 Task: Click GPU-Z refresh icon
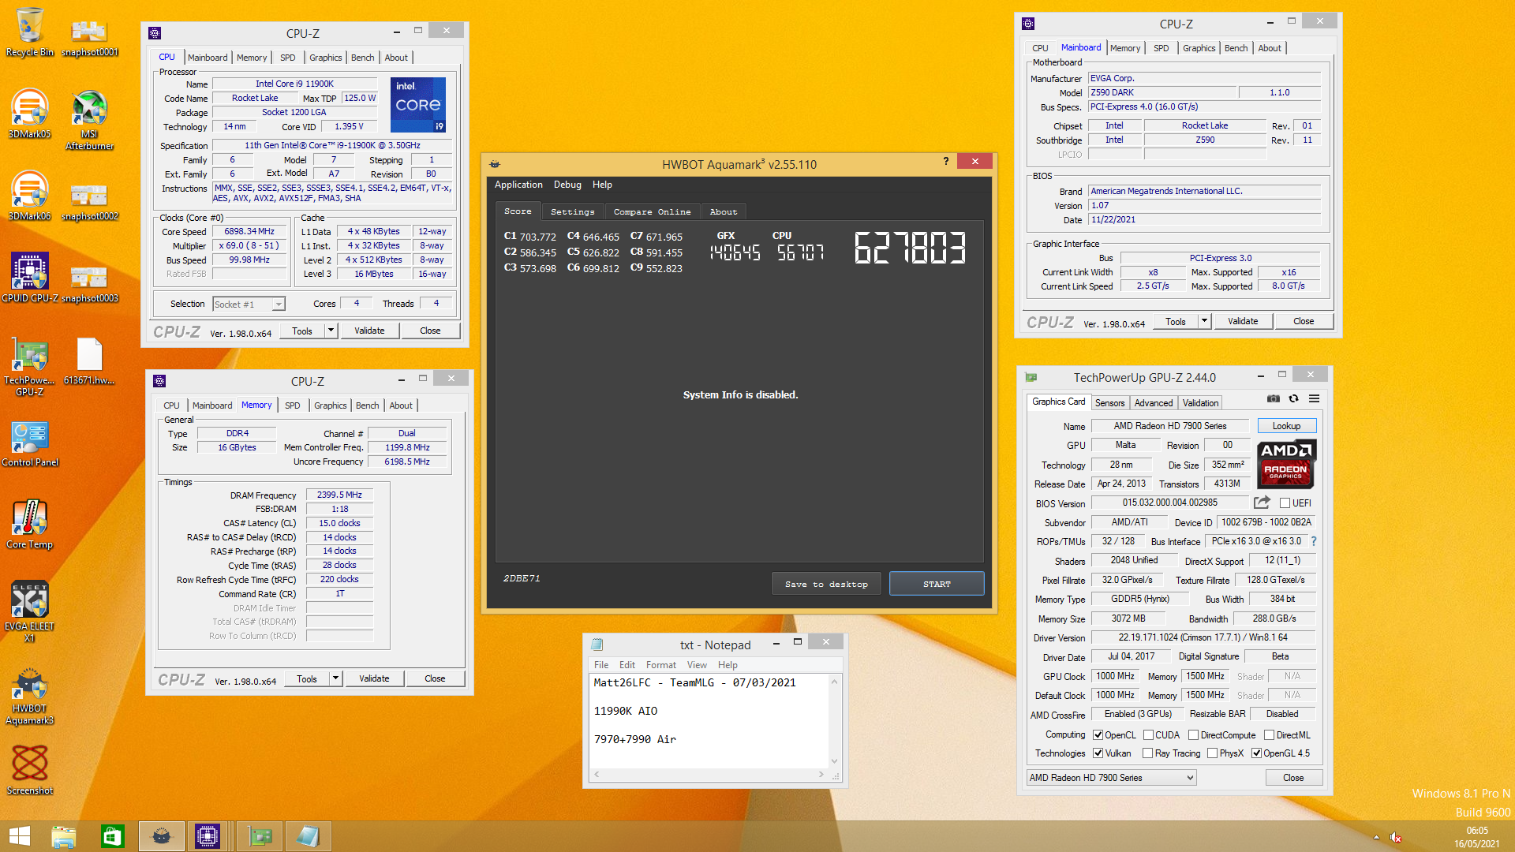(x=1293, y=398)
